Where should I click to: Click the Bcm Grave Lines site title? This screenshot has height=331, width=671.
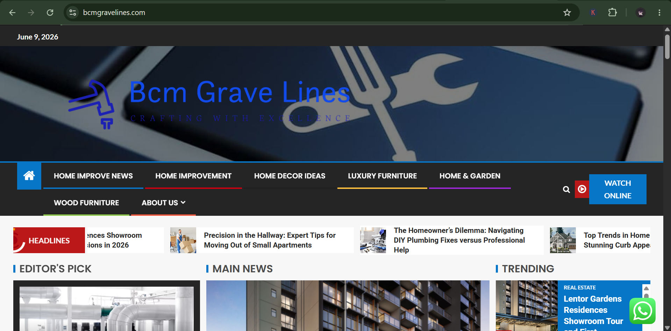(x=240, y=92)
